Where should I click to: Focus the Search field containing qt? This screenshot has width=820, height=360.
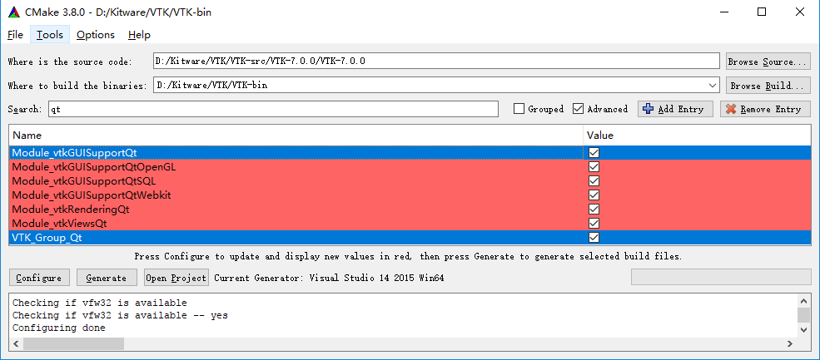[273, 109]
